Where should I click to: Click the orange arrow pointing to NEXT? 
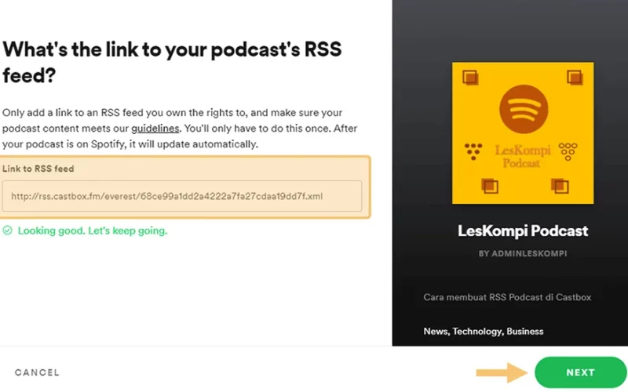pos(502,373)
